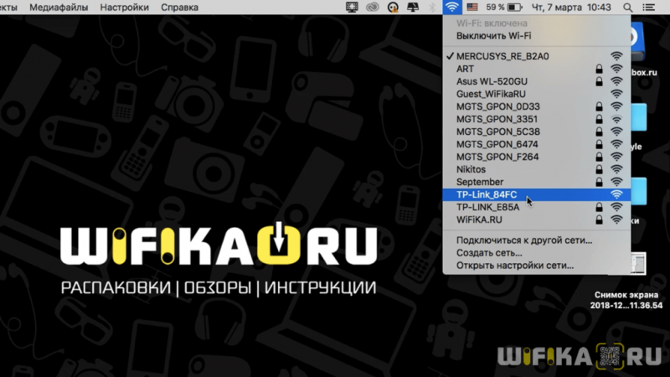This screenshot has height=377, width=670.
Task: Connect to MGTS_GPON_5C38 network
Action: (x=536, y=132)
